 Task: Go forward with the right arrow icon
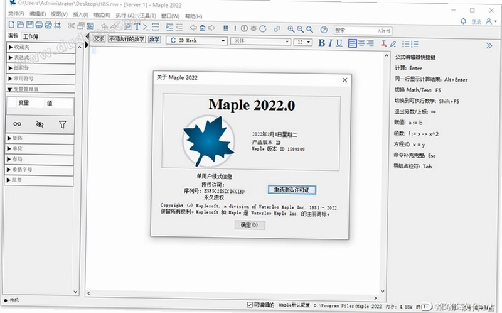point(211,28)
